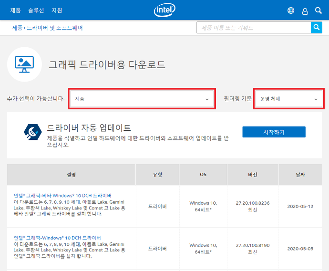Click the graphics monitor picture icon
329x271 pixels.
(24, 64)
